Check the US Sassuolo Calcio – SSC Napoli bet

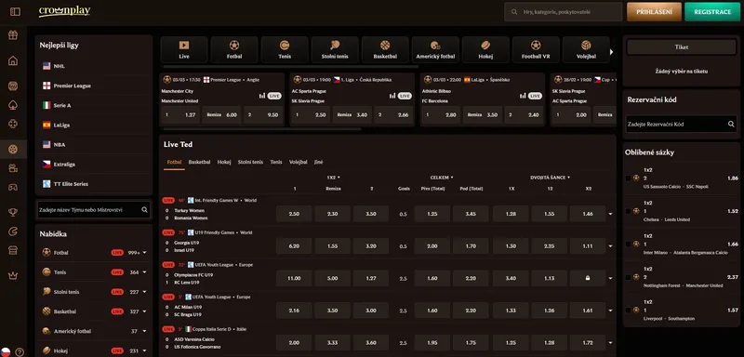pos(629,178)
